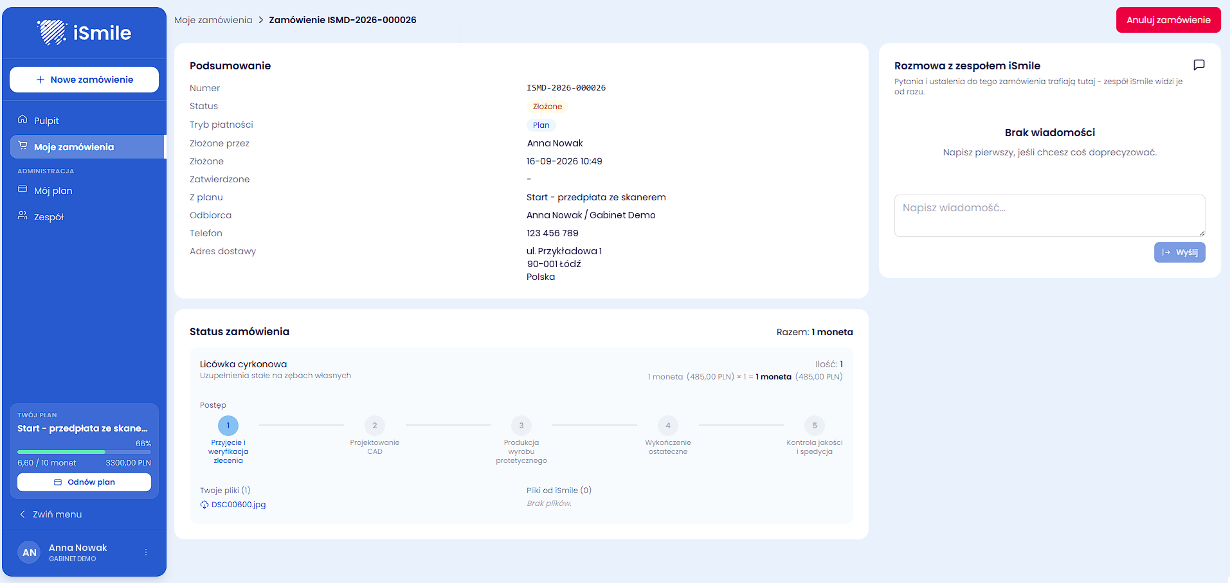The height and width of the screenshot is (583, 1230).
Task: Click the Nowe zamówienie button
Action: click(x=84, y=80)
